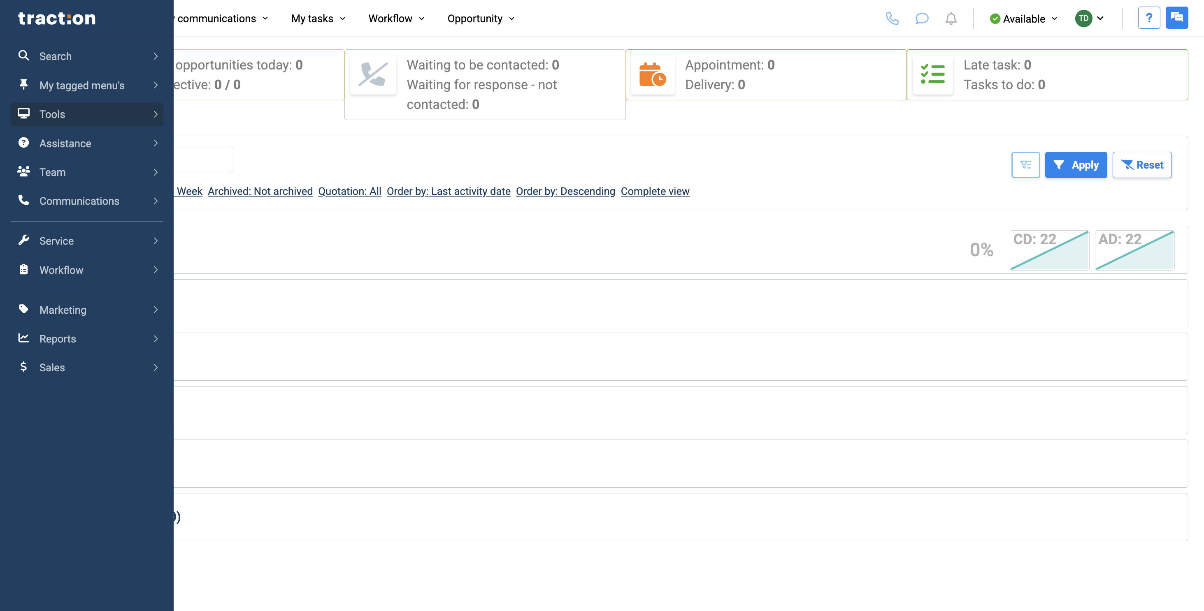Open the My tasks menu
The height and width of the screenshot is (611, 1204).
[317, 18]
